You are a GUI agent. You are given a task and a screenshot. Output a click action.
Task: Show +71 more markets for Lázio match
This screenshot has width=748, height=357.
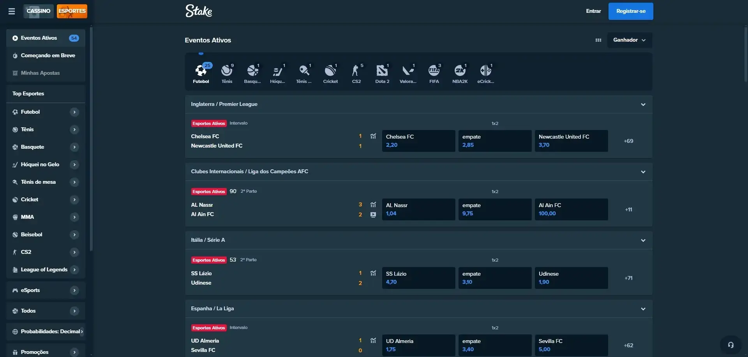point(628,278)
